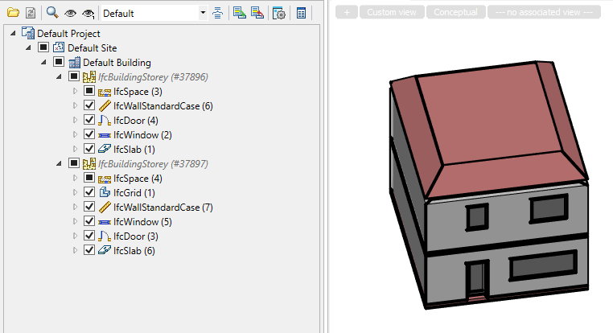Click the no associated view button
The height and width of the screenshot is (333, 613).
[x=545, y=13]
